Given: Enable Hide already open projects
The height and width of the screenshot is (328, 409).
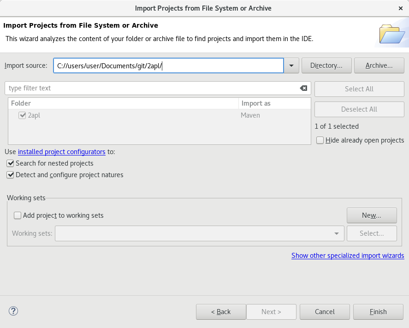Looking at the screenshot, I should tap(320, 140).
